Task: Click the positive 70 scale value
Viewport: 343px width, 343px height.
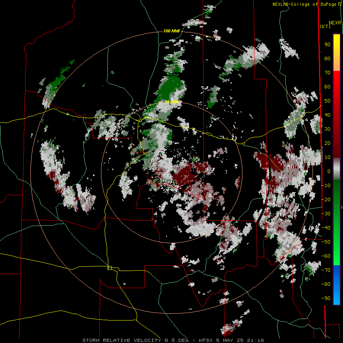Action: [x=327, y=73]
